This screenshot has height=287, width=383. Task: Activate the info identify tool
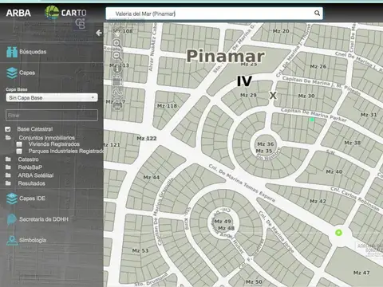pos(117,68)
